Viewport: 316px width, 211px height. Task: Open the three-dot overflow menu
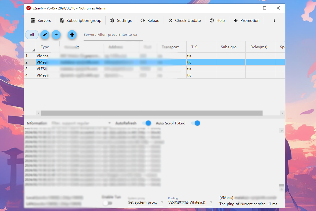(x=274, y=21)
